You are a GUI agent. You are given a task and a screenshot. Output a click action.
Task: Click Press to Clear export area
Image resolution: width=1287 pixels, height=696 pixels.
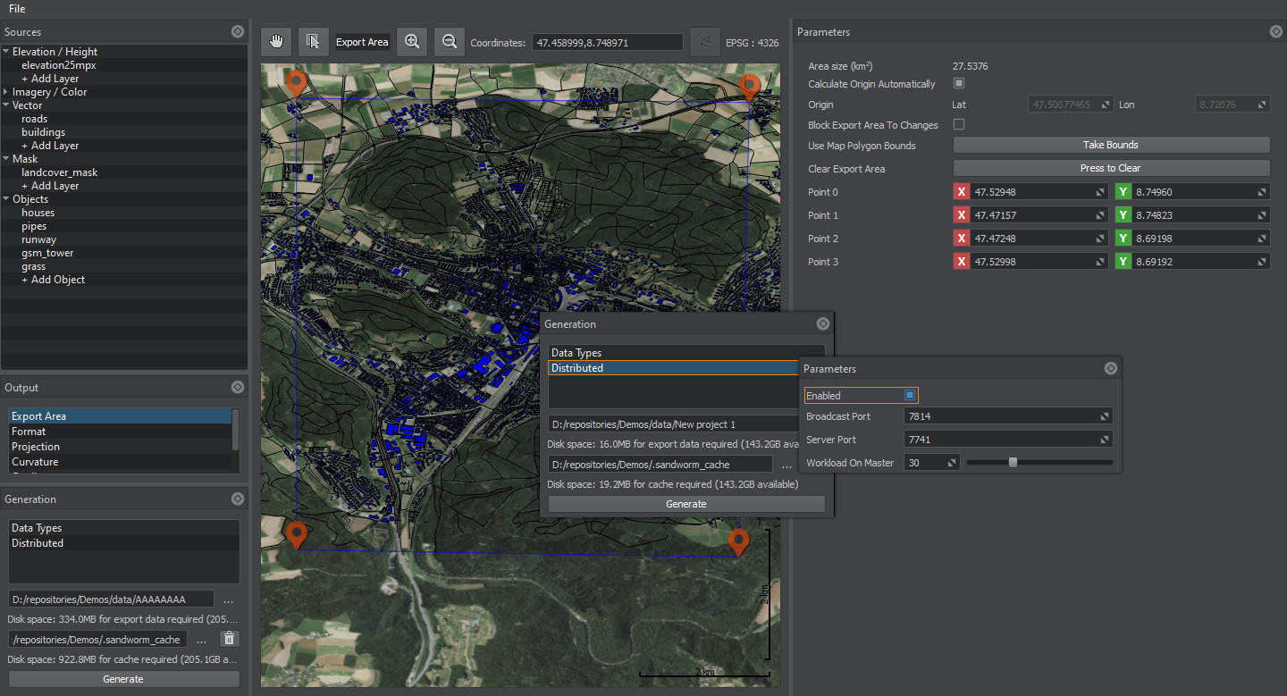tap(1110, 168)
